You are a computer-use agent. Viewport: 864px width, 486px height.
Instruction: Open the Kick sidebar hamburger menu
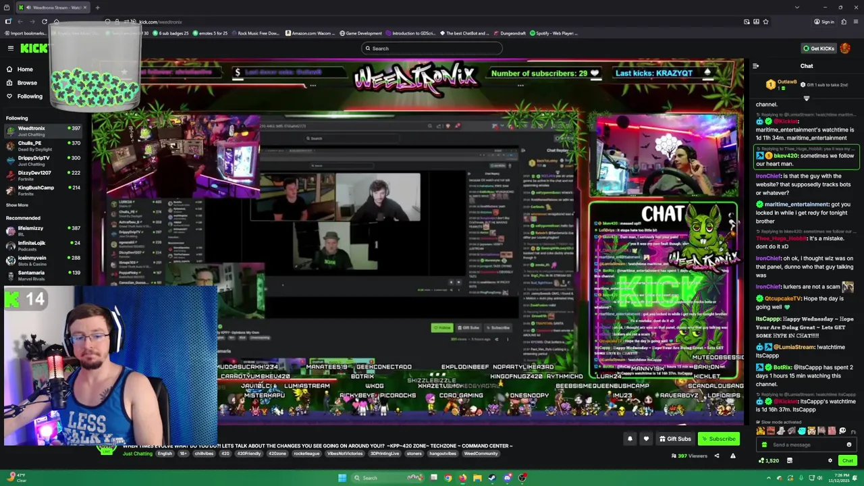(11, 48)
